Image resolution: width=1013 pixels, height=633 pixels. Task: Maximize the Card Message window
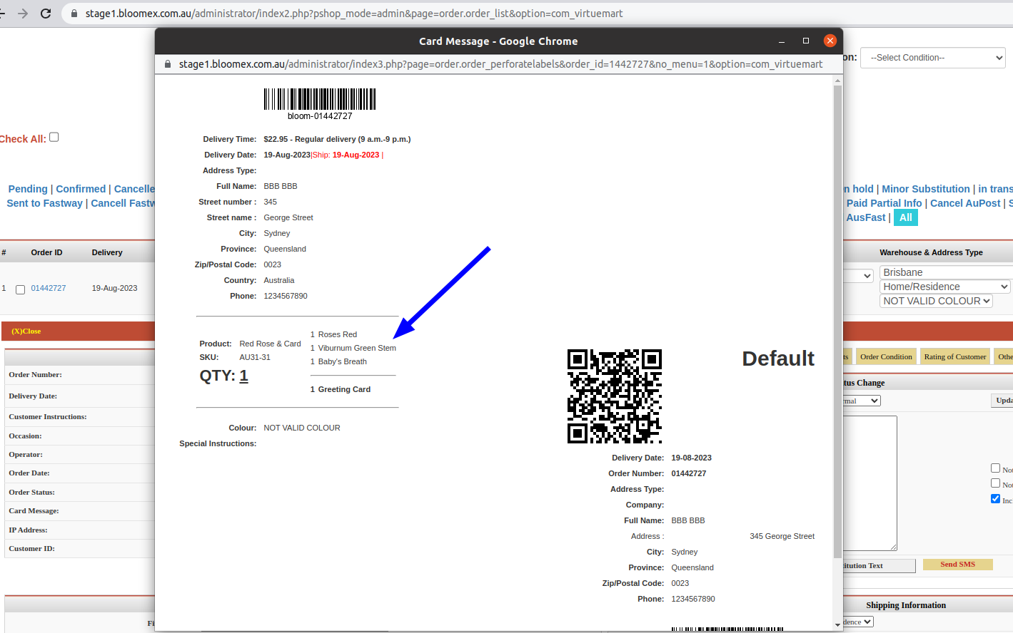(806, 41)
